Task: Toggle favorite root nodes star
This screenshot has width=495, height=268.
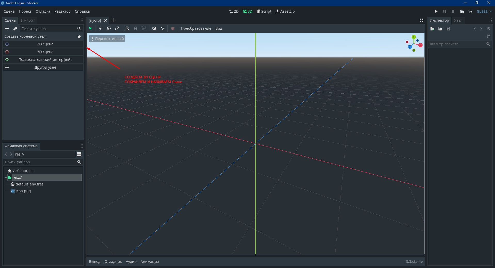Action: click(x=79, y=37)
